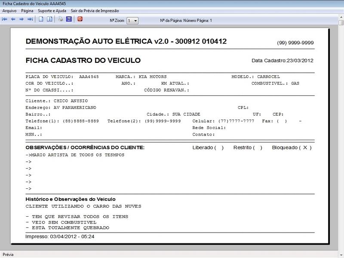Click the vertical scrollbar up arrow
This screenshot has width=344, height=258.
tap(341, 17)
